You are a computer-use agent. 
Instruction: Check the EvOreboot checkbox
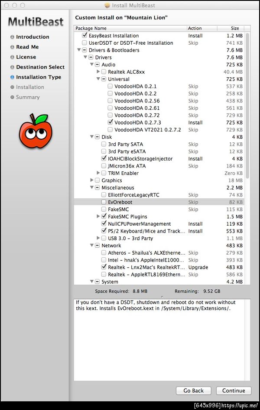tap(104, 202)
